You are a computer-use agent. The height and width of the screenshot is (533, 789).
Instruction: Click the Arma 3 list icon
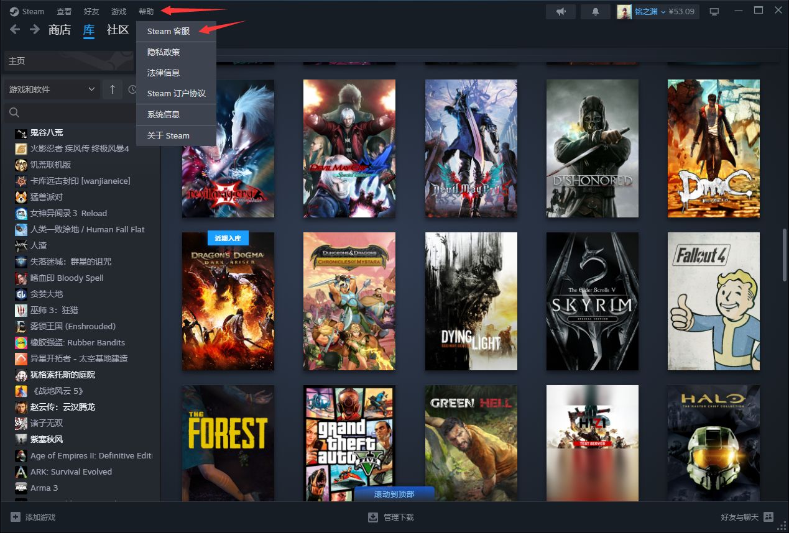tap(21, 488)
